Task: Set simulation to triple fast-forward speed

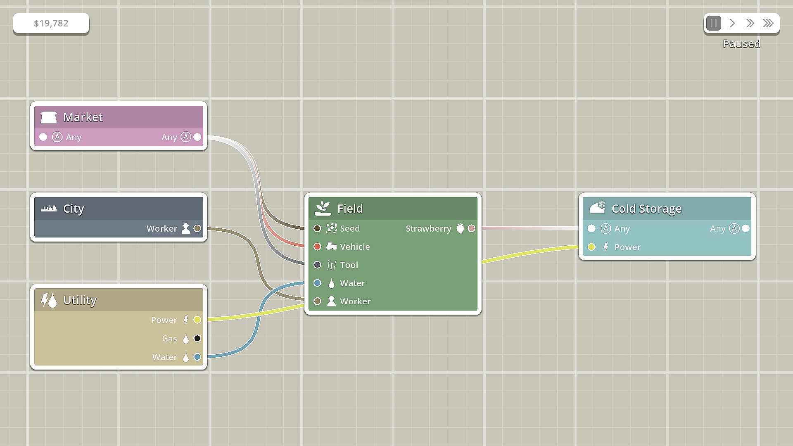Action: tap(768, 23)
